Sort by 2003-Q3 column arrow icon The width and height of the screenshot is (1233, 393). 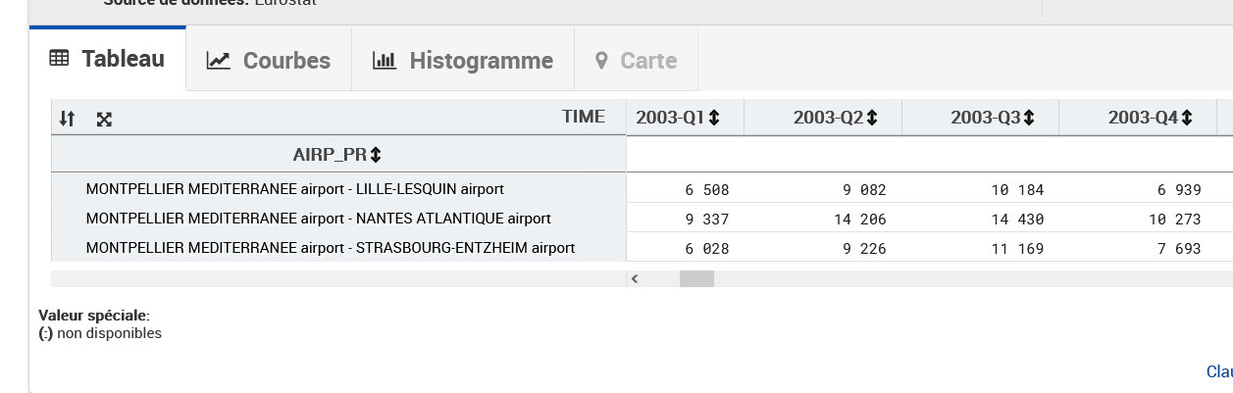pyautogui.click(x=1029, y=118)
